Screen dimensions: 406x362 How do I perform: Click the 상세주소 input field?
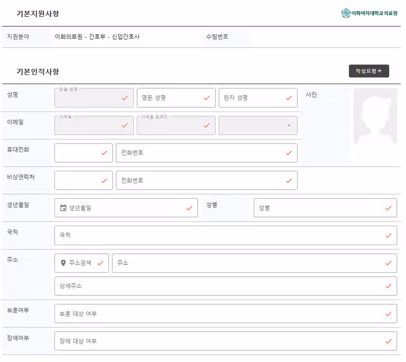click(x=226, y=286)
